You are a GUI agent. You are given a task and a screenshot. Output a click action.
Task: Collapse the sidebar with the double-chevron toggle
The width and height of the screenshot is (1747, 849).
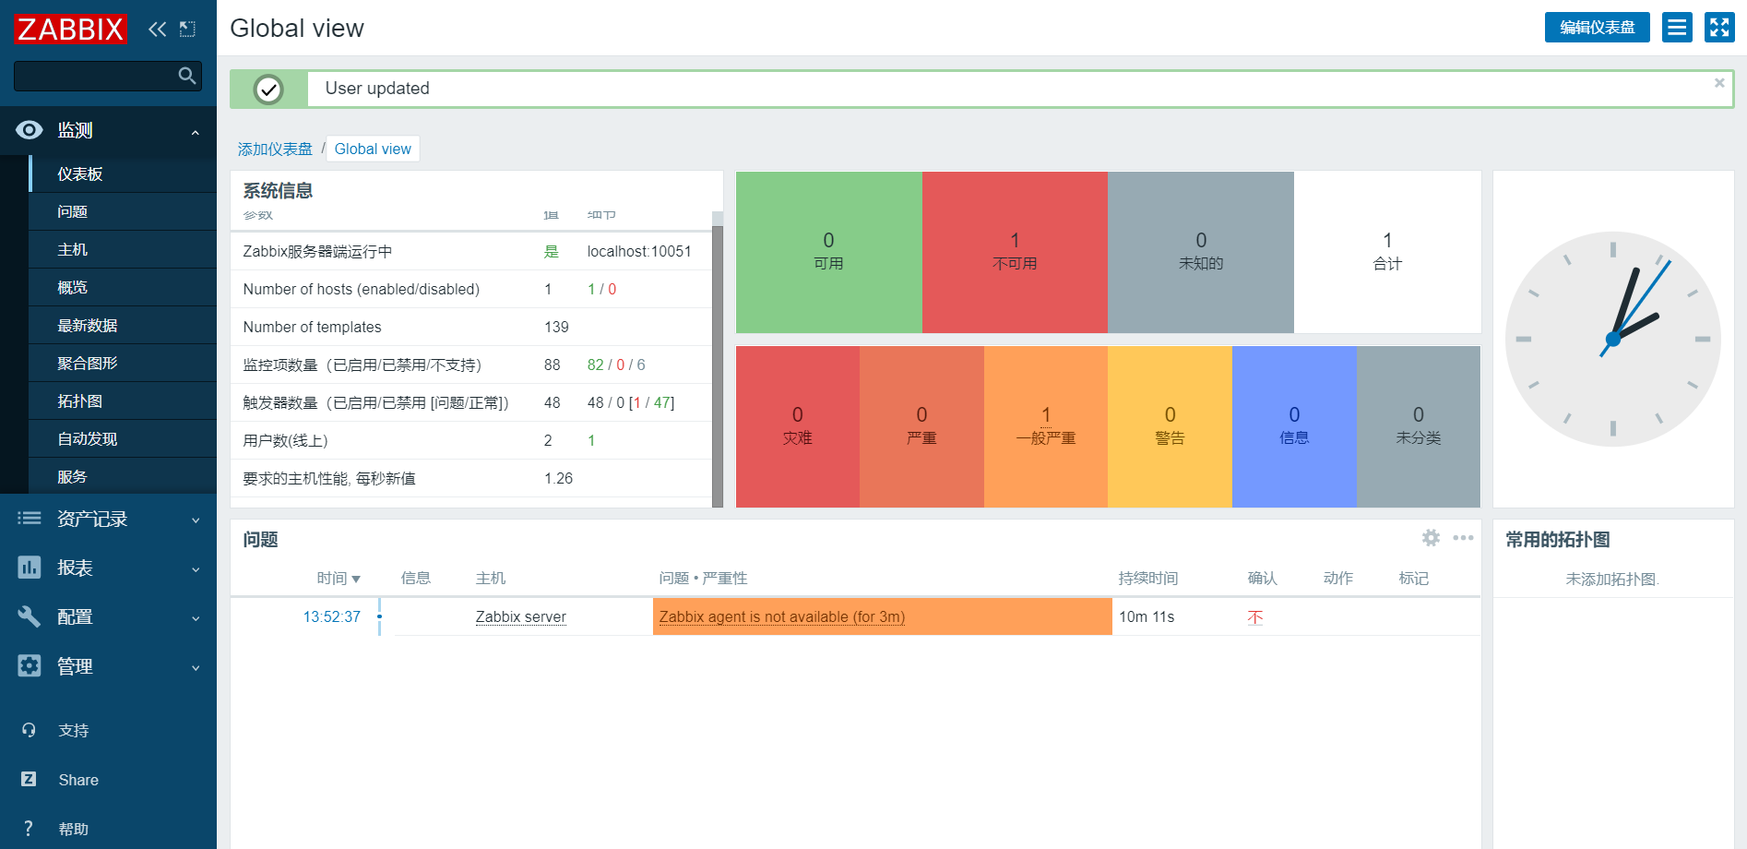156,29
